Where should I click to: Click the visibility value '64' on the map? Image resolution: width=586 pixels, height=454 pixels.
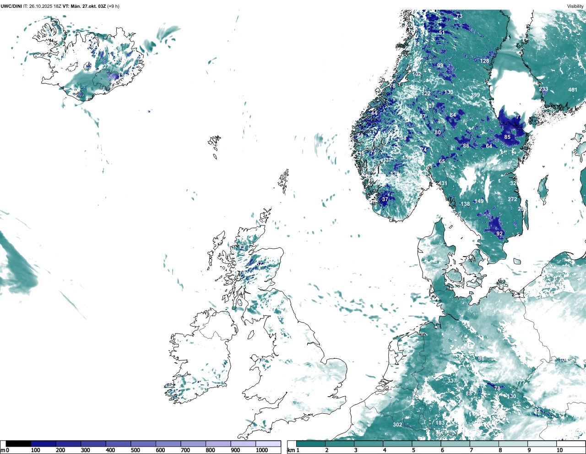[489, 146]
